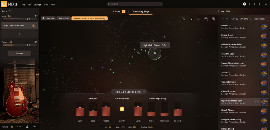This screenshot has width=270, height=130.
Task: Open the metronome icon in footer
Action: click(x=27, y=127)
